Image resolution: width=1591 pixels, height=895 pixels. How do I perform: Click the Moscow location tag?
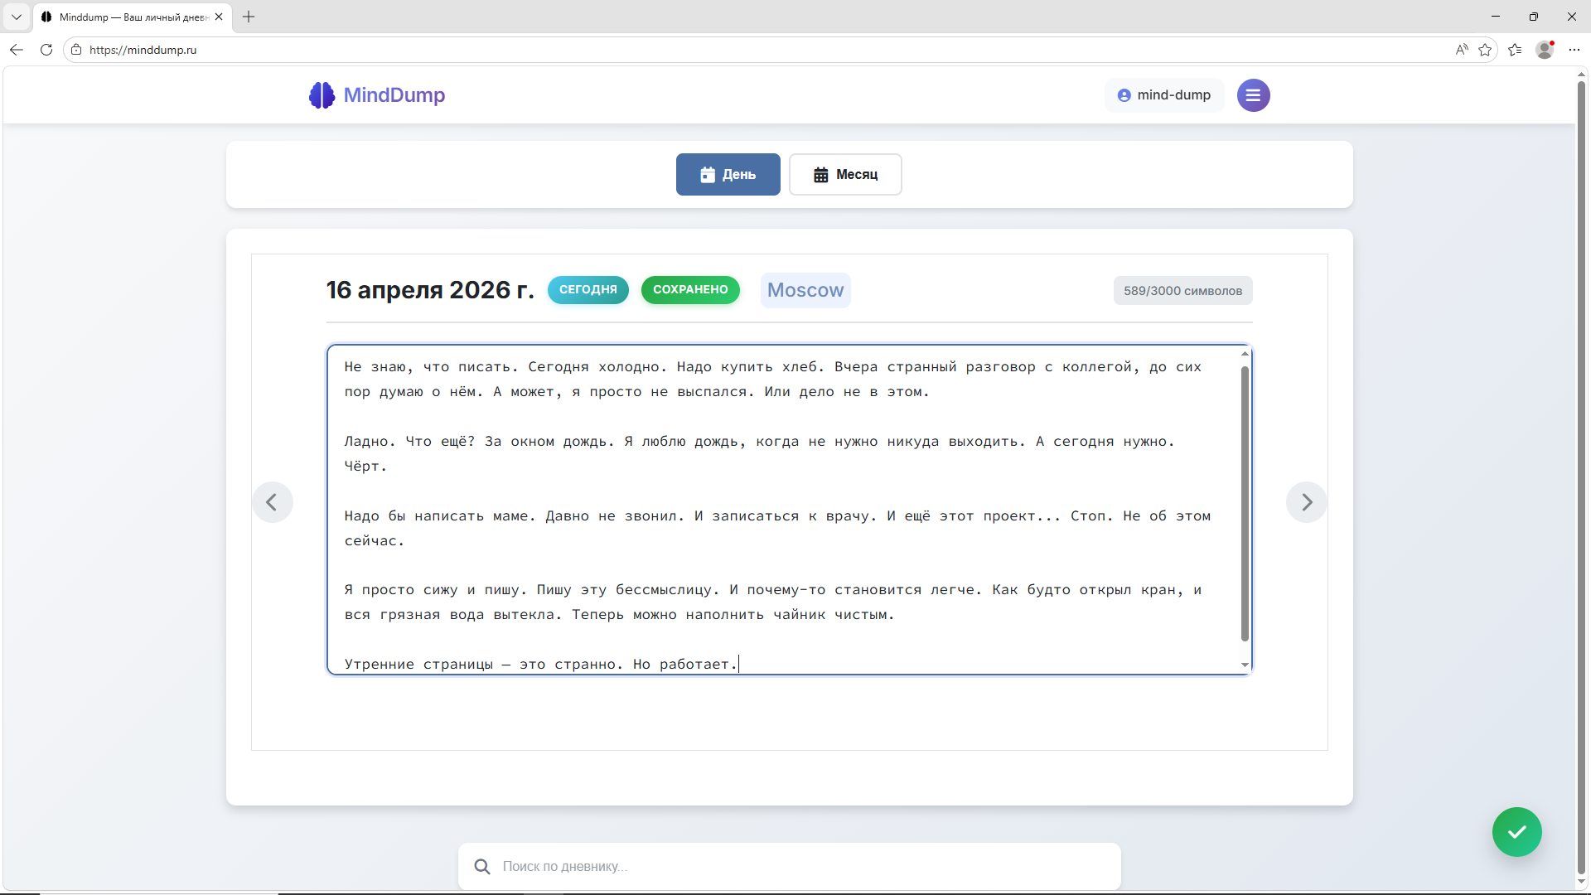805,290
